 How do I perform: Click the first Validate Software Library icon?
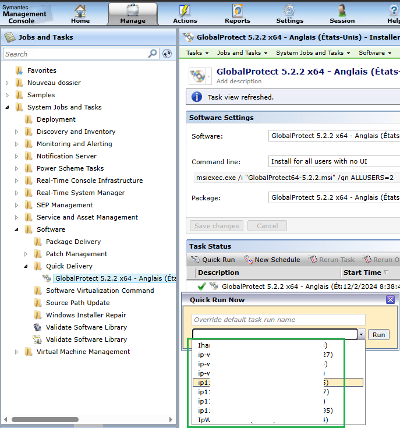37,327
